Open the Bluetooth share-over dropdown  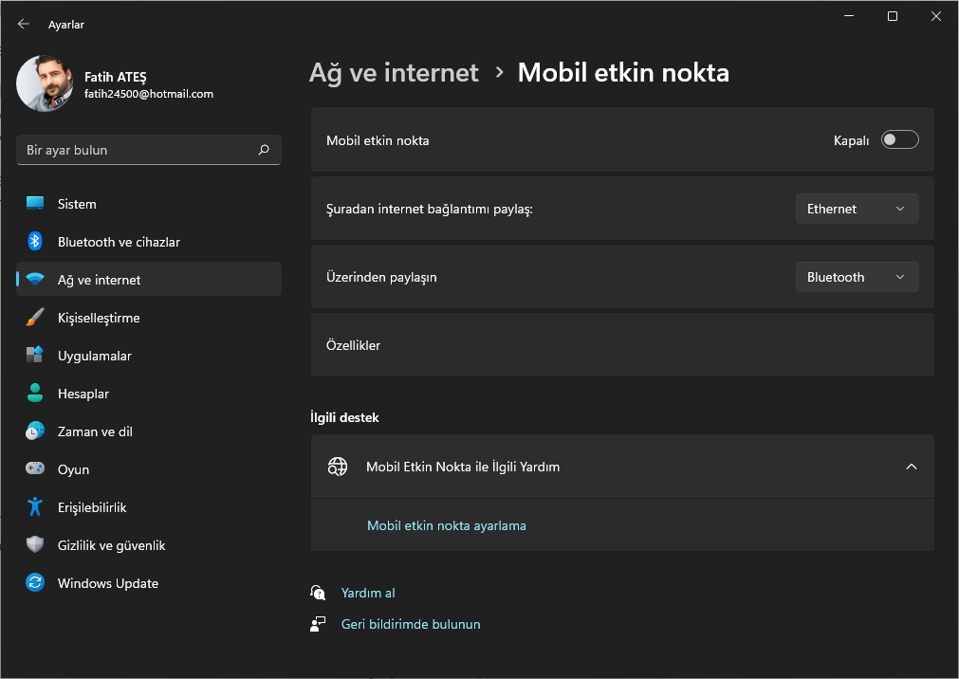click(857, 276)
